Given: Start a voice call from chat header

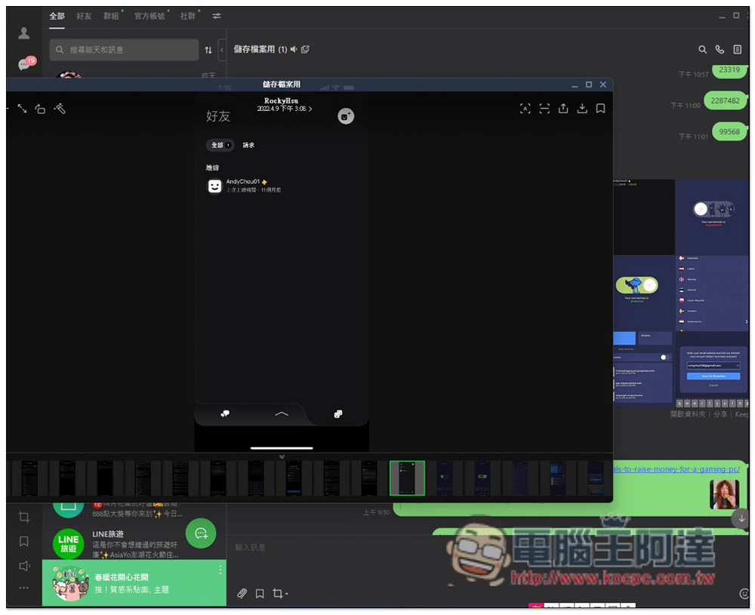Looking at the screenshot, I should [720, 49].
